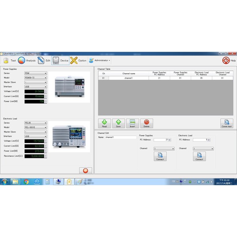Screen dimensions: 237x237
Task: Run the Comm test button
Action: point(227,123)
